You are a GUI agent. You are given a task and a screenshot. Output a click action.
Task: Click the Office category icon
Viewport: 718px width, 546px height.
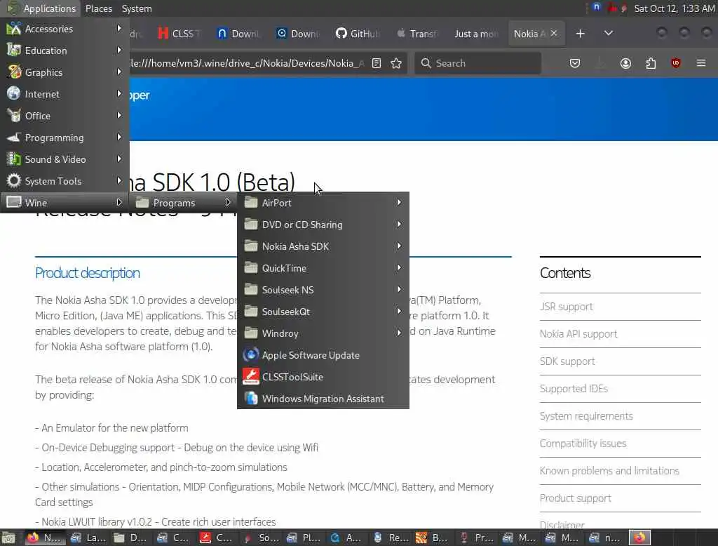(14, 116)
